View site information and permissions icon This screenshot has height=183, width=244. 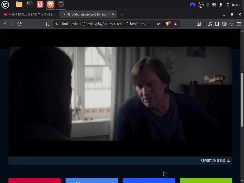tap(57, 24)
